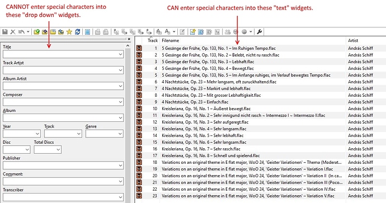Click the file icon on track 23 row
386x203 pixels.
pyautogui.click(x=139, y=196)
